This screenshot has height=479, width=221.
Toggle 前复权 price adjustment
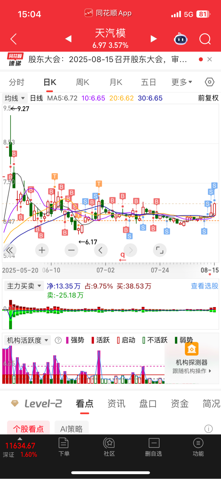pos(208,98)
